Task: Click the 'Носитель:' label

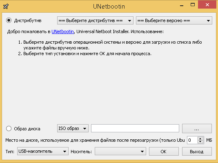Action: (81, 152)
